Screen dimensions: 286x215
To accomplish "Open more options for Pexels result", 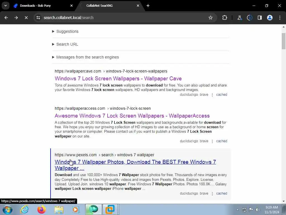I will (212, 194).
